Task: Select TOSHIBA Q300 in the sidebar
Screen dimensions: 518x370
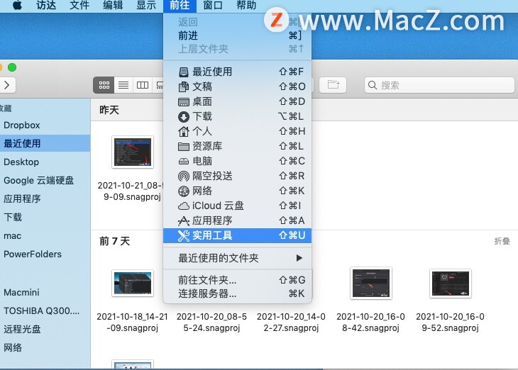Action: click(x=45, y=310)
